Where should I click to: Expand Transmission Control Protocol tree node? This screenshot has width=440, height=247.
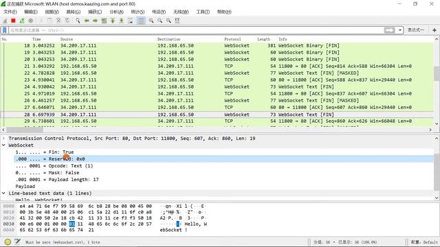point(3,139)
